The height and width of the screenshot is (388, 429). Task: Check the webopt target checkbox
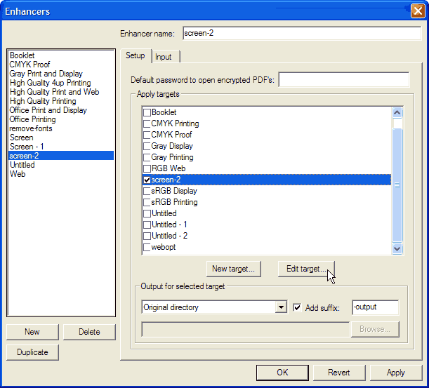pyautogui.click(x=147, y=247)
